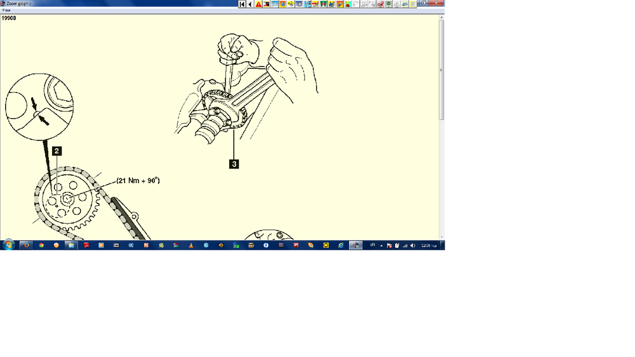Viewport: 635px width, 357px height.
Task: Open Google Chrome from the taskbar
Action: click(x=41, y=245)
